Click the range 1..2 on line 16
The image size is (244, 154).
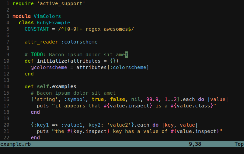(171, 99)
